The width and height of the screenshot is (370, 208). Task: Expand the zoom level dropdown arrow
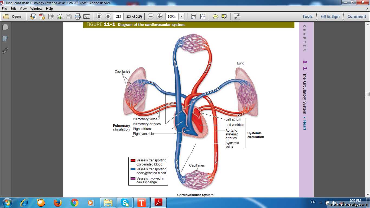coord(181,17)
